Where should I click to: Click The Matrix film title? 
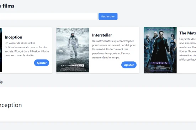point(187,33)
